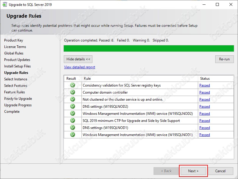Open Passed status for SQL 2019 minimum CTP

coord(205,121)
